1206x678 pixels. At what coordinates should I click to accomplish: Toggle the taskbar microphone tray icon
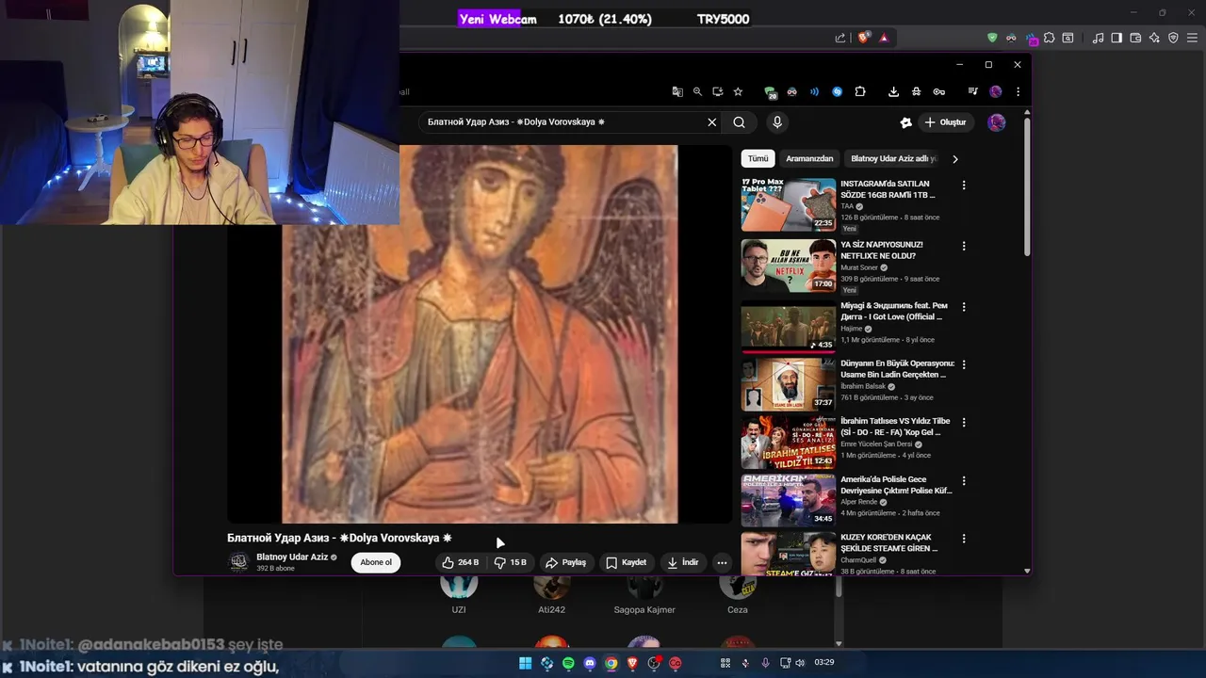[x=765, y=663]
